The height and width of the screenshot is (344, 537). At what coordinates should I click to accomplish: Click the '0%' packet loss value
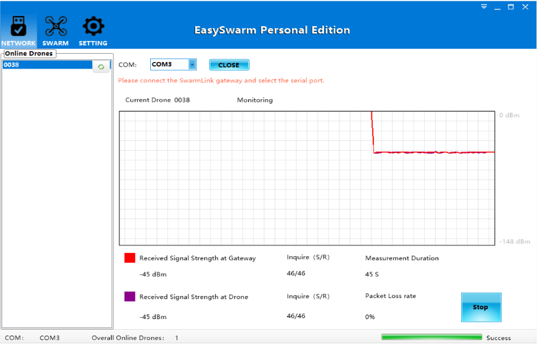tap(370, 316)
